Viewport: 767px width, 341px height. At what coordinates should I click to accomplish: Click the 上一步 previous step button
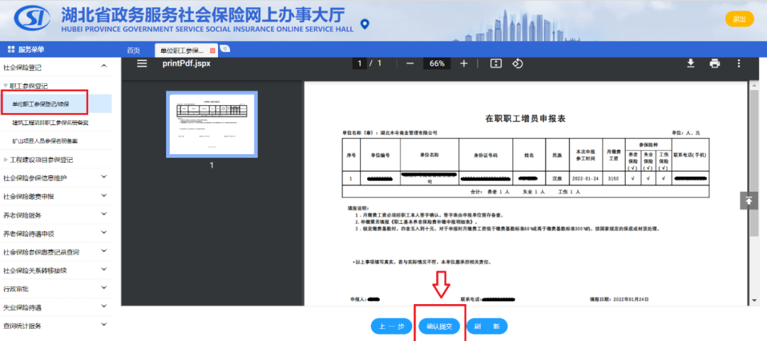point(392,326)
